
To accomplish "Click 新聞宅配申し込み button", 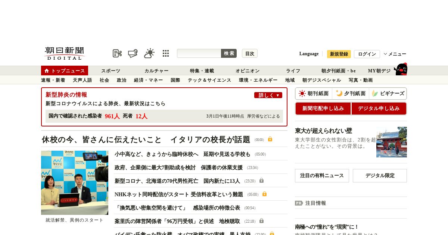I will (323, 109).
